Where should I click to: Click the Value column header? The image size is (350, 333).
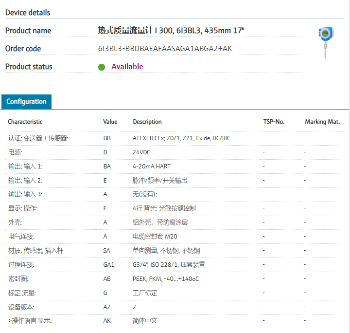pyautogui.click(x=110, y=122)
